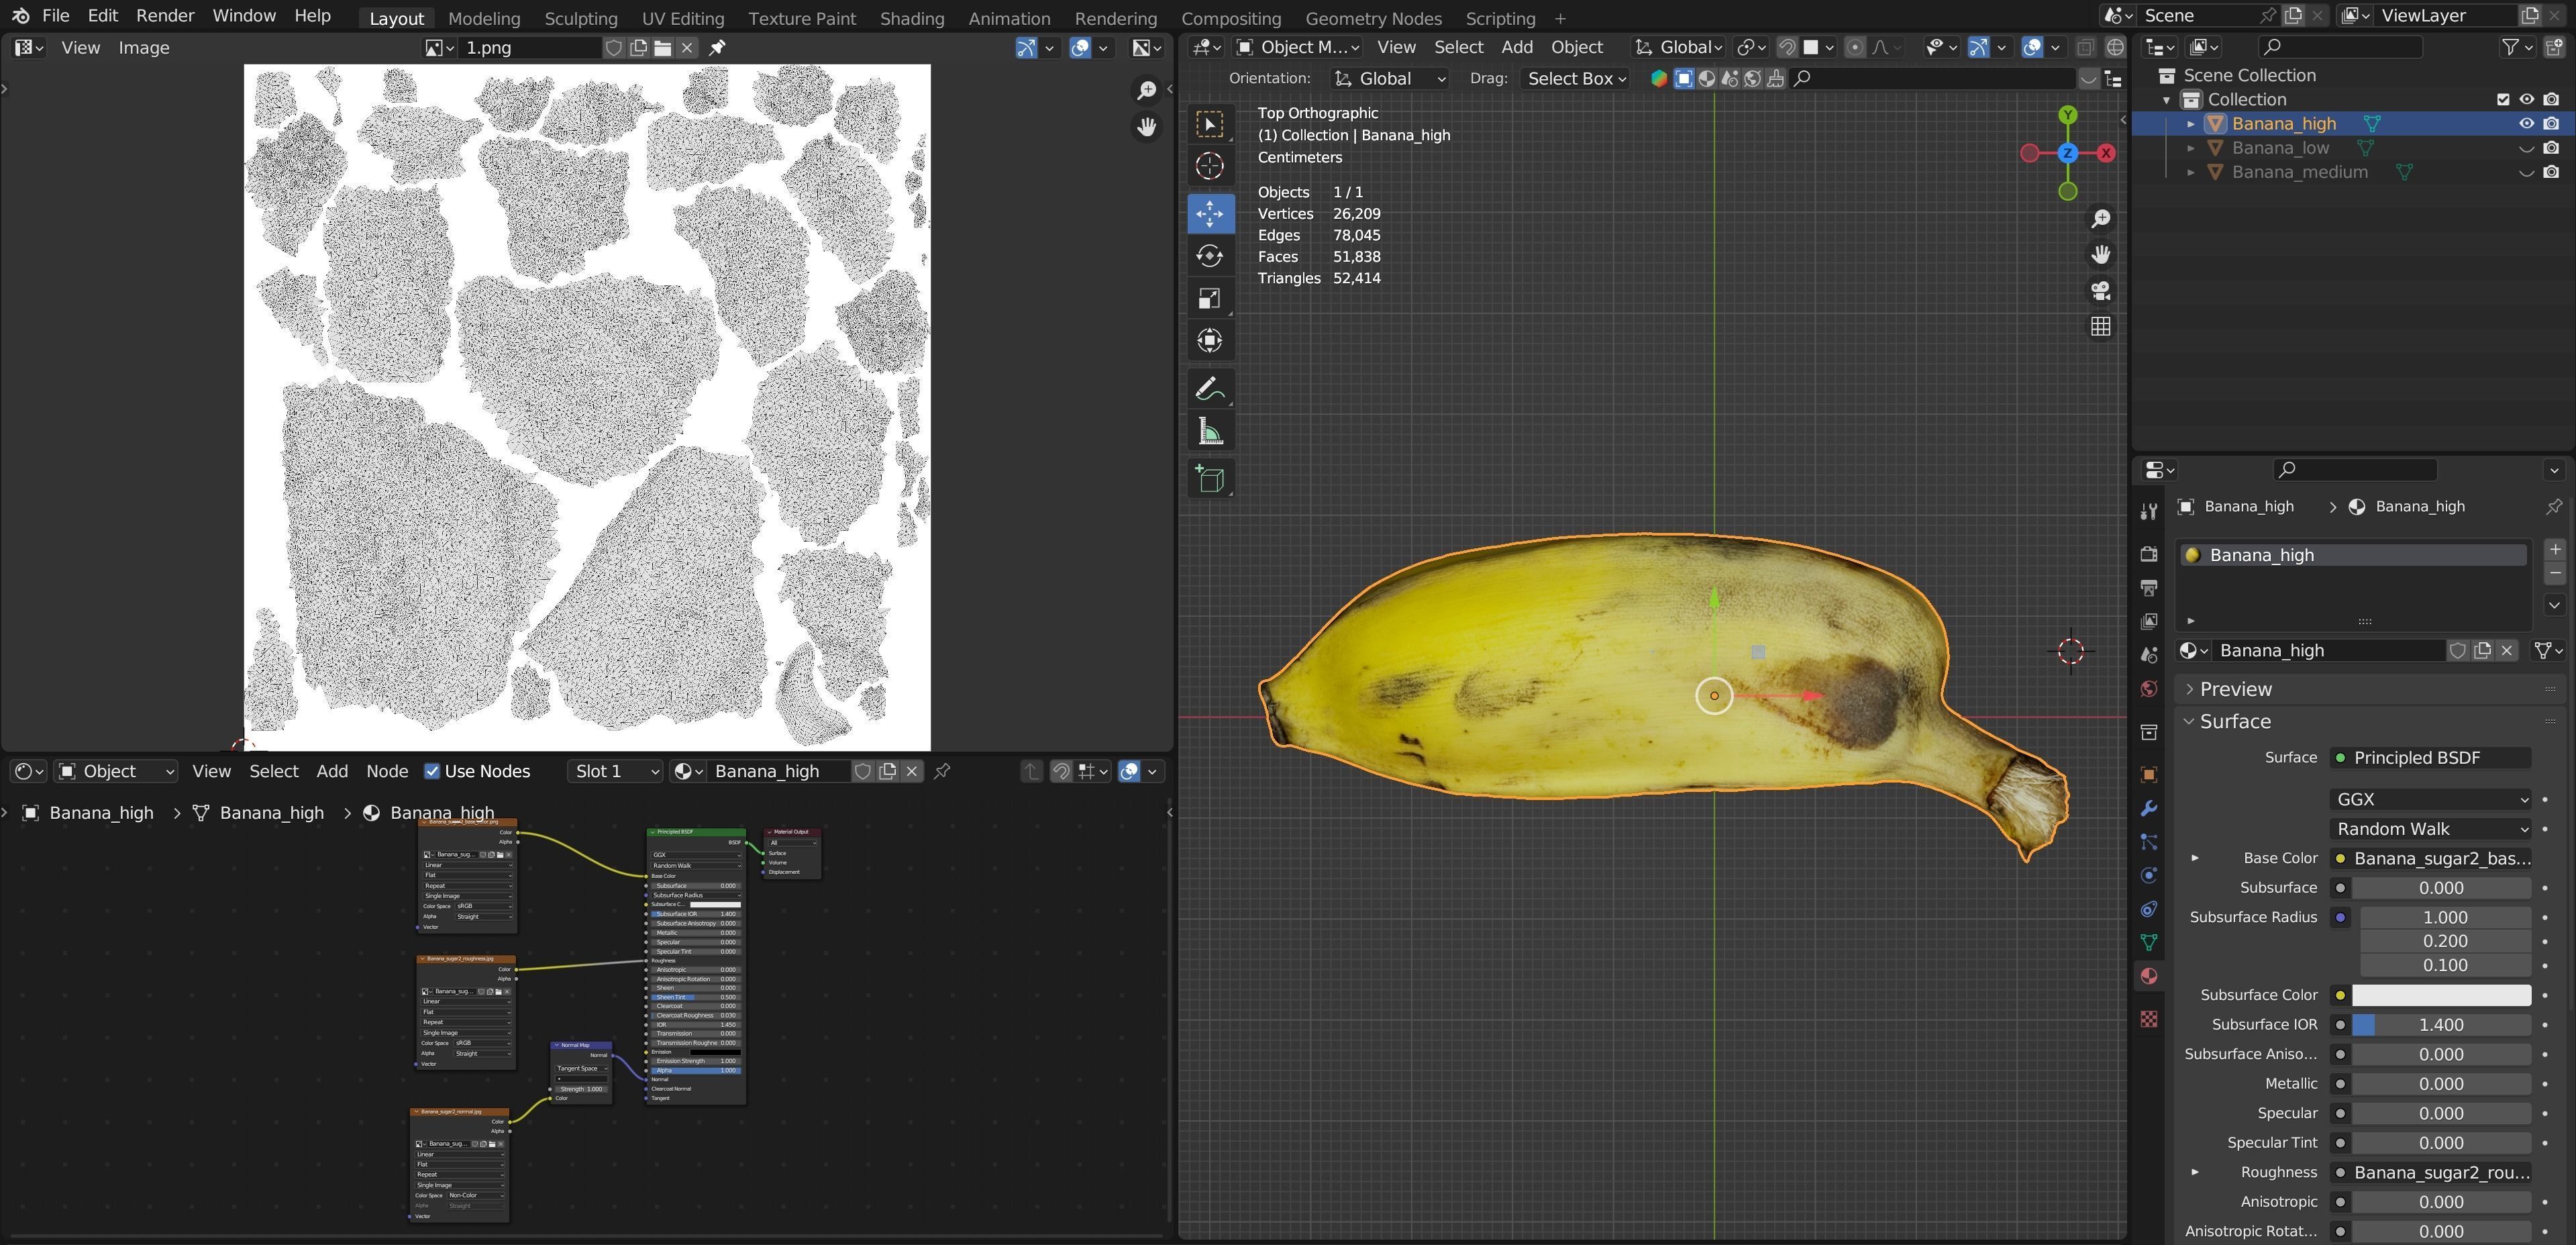Open the Render menu
2576x1245 pixels.
pyautogui.click(x=165, y=16)
